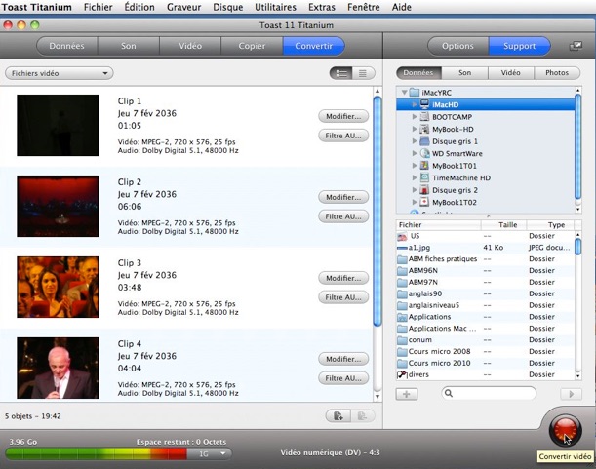Expand the MyBook-HD tree node
The height and width of the screenshot is (469, 596).
pos(415,129)
